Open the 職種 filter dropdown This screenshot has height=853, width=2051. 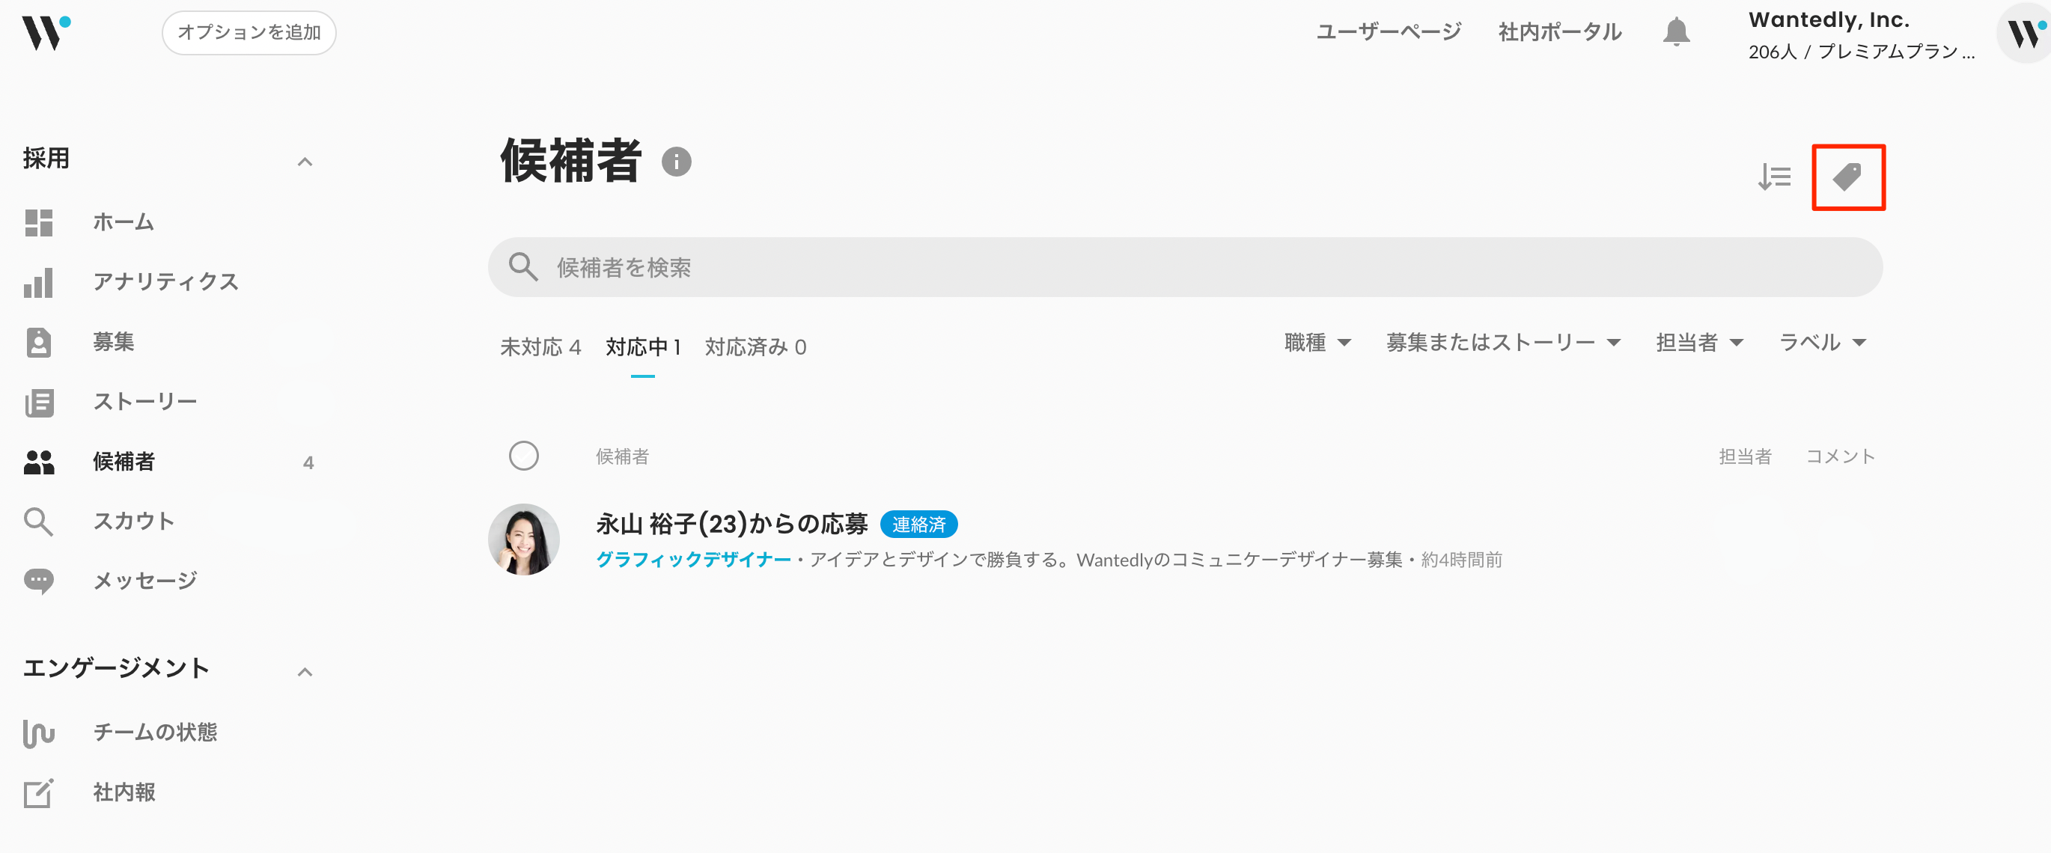(x=1317, y=343)
